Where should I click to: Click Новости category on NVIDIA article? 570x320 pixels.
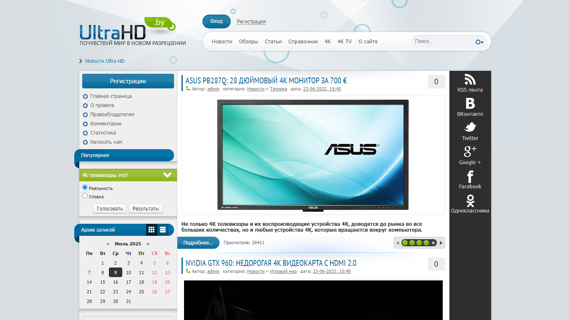point(256,271)
